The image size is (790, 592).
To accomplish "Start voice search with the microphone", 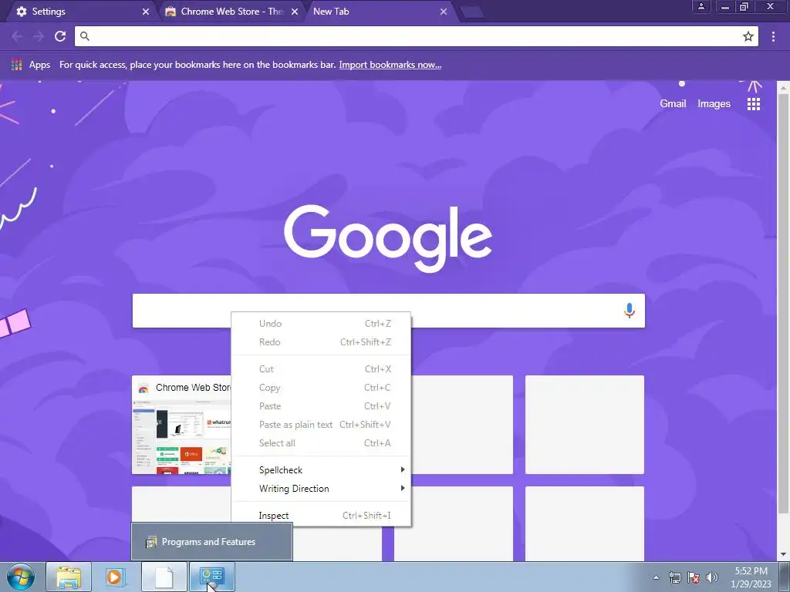I will tap(630, 311).
